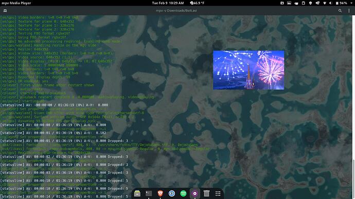Open the Files manager from the dock

[137, 193]
